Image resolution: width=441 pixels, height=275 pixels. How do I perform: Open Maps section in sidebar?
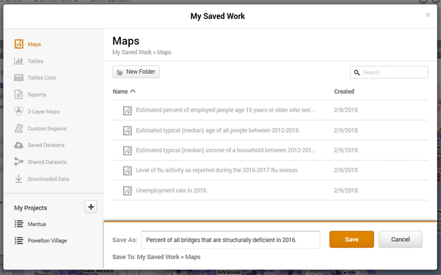tap(34, 44)
